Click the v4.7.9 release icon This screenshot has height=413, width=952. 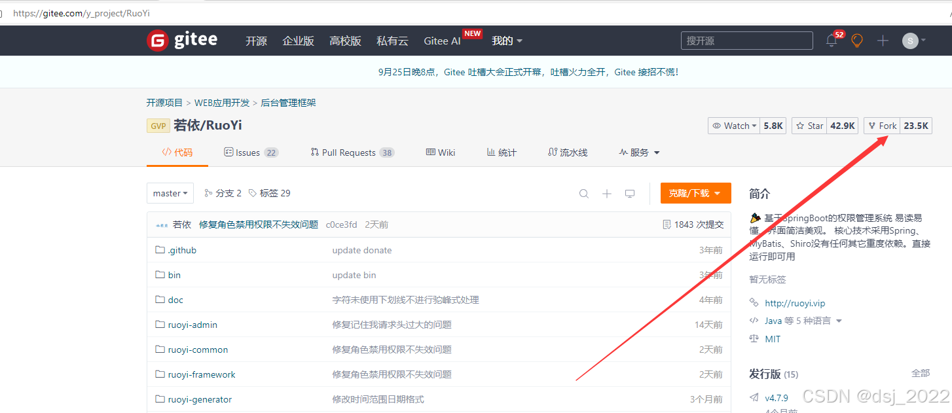pos(754,397)
